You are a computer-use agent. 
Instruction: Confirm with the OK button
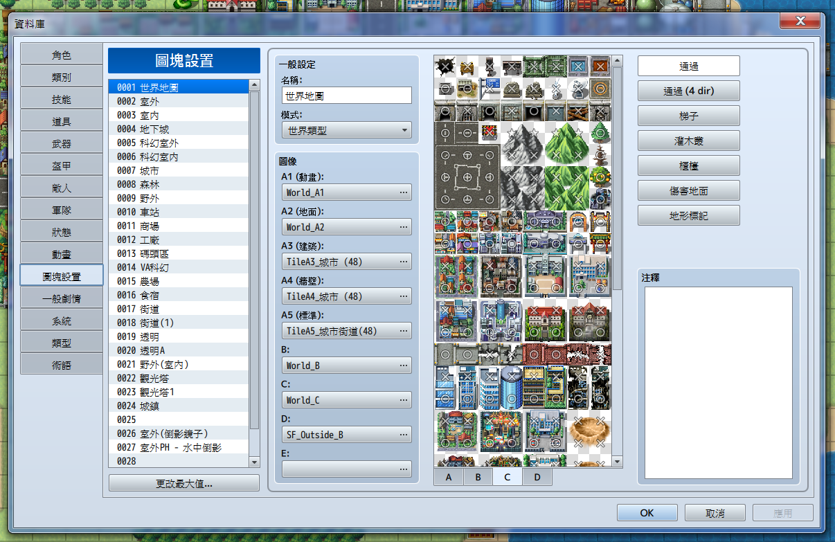[647, 513]
